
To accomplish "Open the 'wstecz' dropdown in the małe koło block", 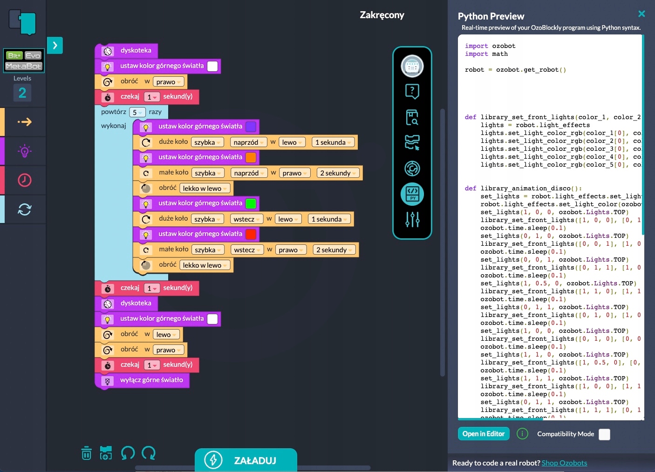I will [x=247, y=250].
